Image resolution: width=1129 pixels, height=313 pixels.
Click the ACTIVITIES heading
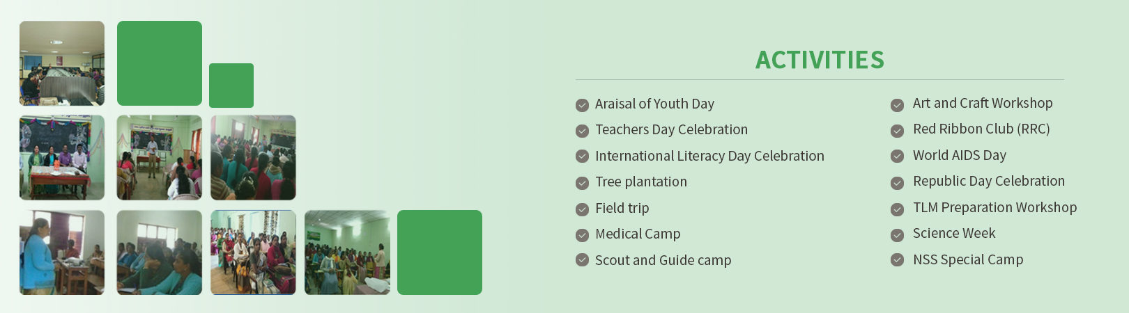click(x=820, y=60)
